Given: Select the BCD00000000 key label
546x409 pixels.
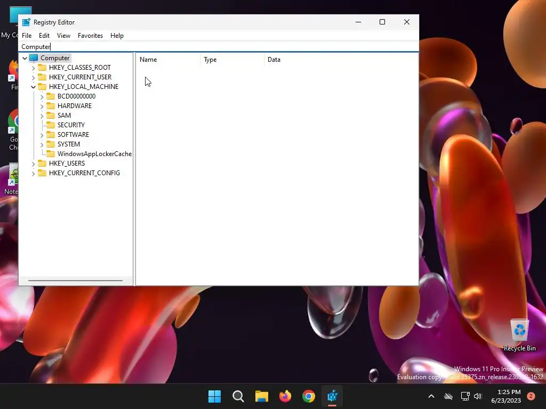Looking at the screenshot, I should click(x=76, y=96).
